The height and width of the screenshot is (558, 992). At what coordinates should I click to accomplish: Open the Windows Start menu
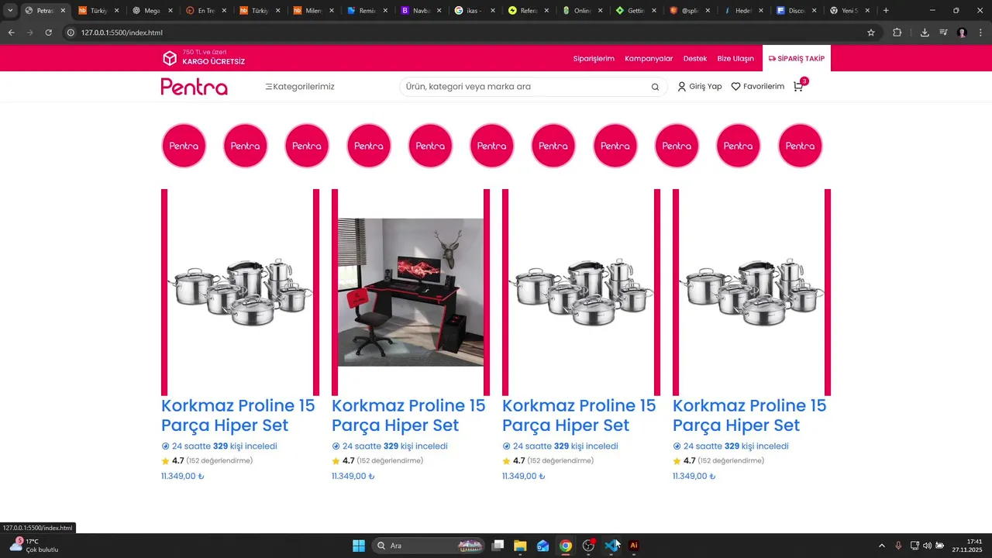click(359, 546)
